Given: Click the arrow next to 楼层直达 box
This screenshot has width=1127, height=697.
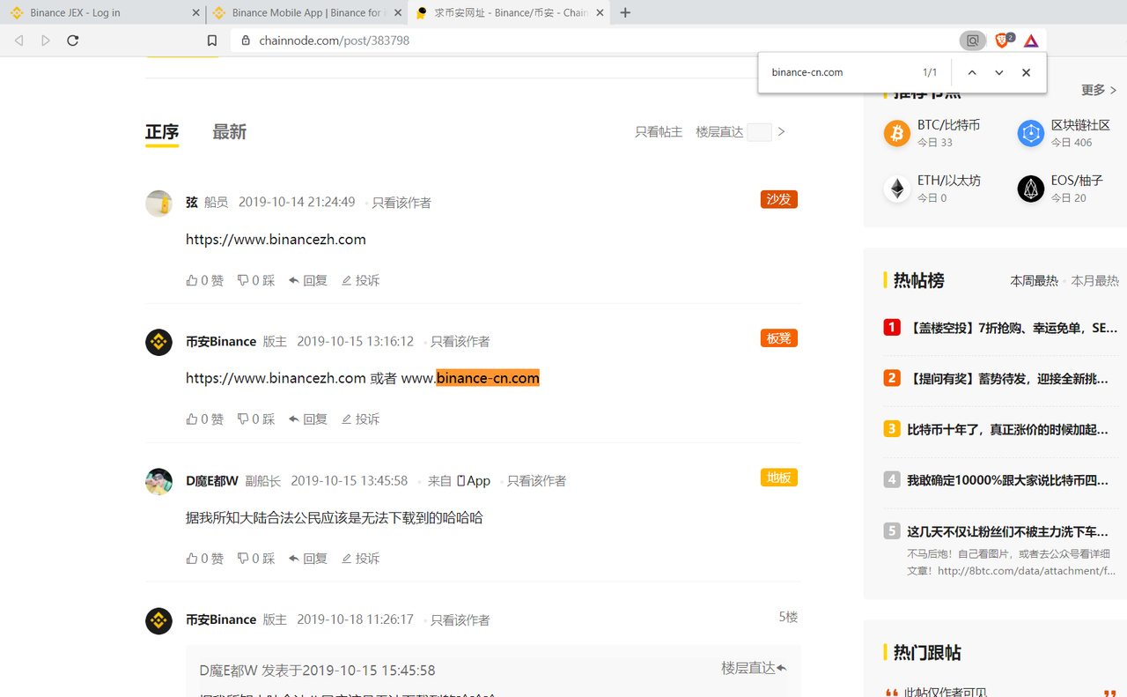Looking at the screenshot, I should coord(781,131).
